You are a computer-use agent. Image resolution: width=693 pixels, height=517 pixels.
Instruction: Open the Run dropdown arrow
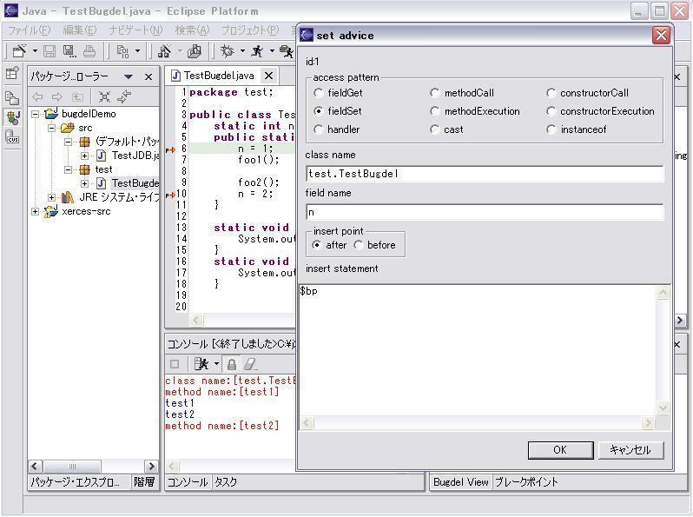pyautogui.click(x=272, y=51)
